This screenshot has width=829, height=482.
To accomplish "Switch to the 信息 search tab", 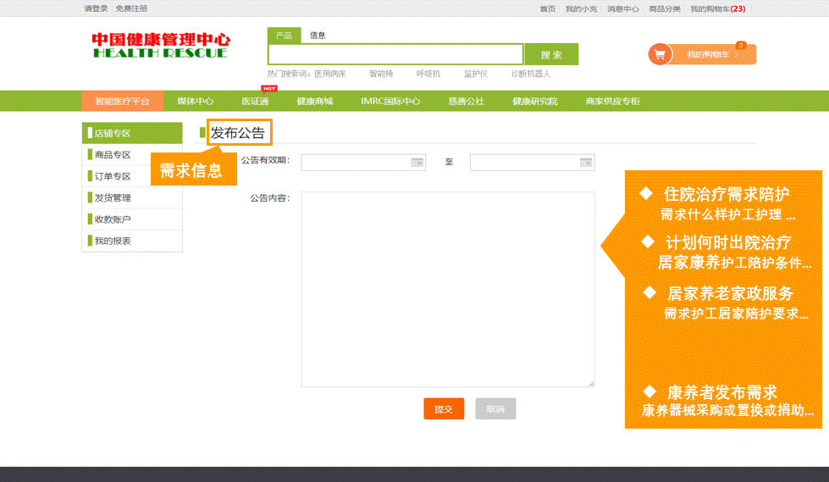I will point(318,36).
